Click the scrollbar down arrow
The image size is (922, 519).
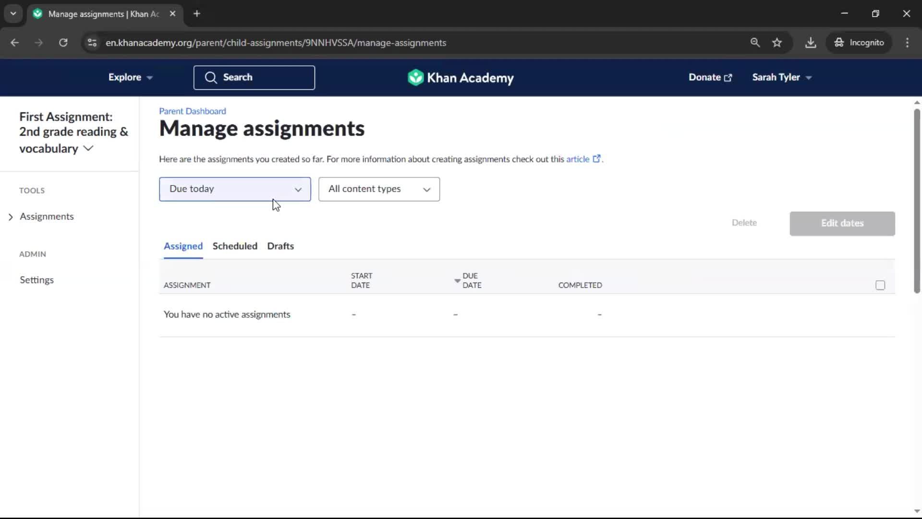point(917,511)
